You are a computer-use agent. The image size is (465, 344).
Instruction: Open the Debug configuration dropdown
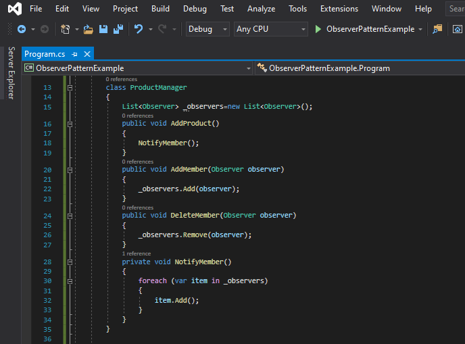click(x=207, y=29)
